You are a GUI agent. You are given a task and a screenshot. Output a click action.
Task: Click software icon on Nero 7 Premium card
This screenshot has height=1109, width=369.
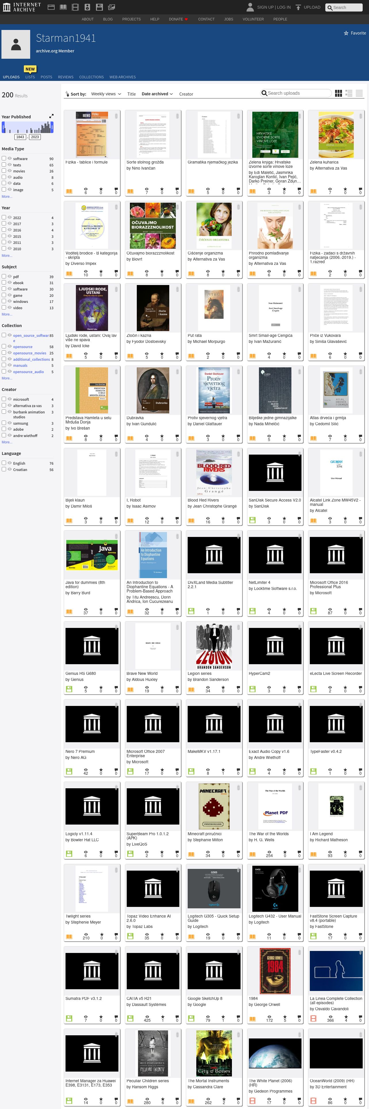[69, 772]
